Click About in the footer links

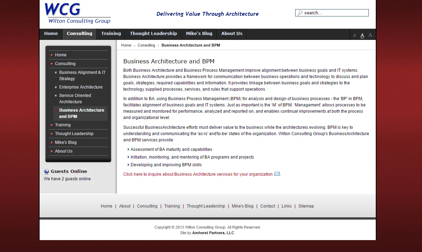point(125,206)
